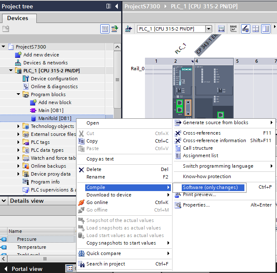
Task: Collapse the PLC_1 [CPU 315-2 PN/DP] node
Action: point(11,70)
